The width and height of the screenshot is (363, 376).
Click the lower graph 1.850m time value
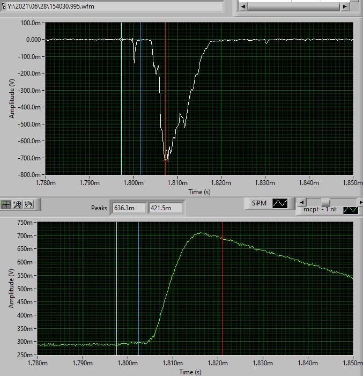(x=353, y=363)
